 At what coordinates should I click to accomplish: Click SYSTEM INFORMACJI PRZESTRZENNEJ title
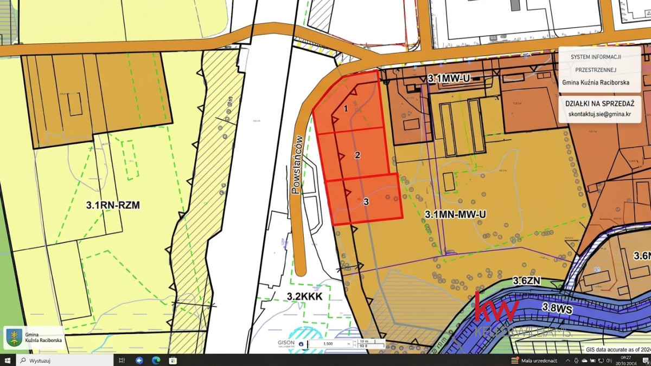pos(596,63)
